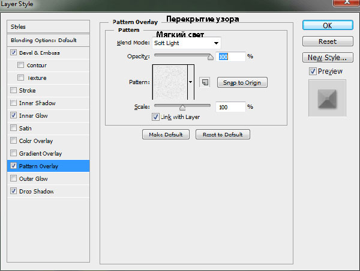
Task: Enable the Stroke checkbox
Action: [x=14, y=90]
